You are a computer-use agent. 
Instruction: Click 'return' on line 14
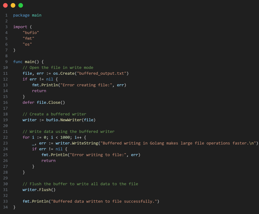(x=39, y=91)
